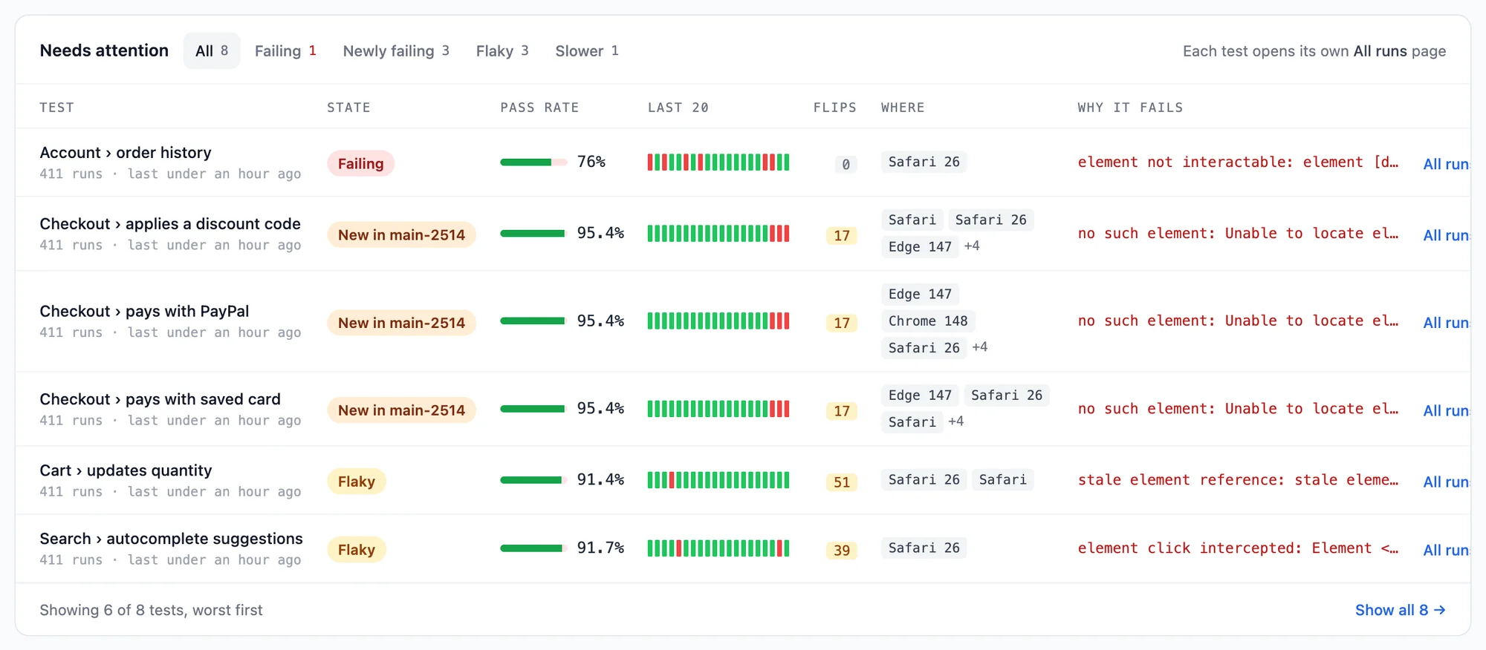Click the Chrome 148 browser chip

928,321
